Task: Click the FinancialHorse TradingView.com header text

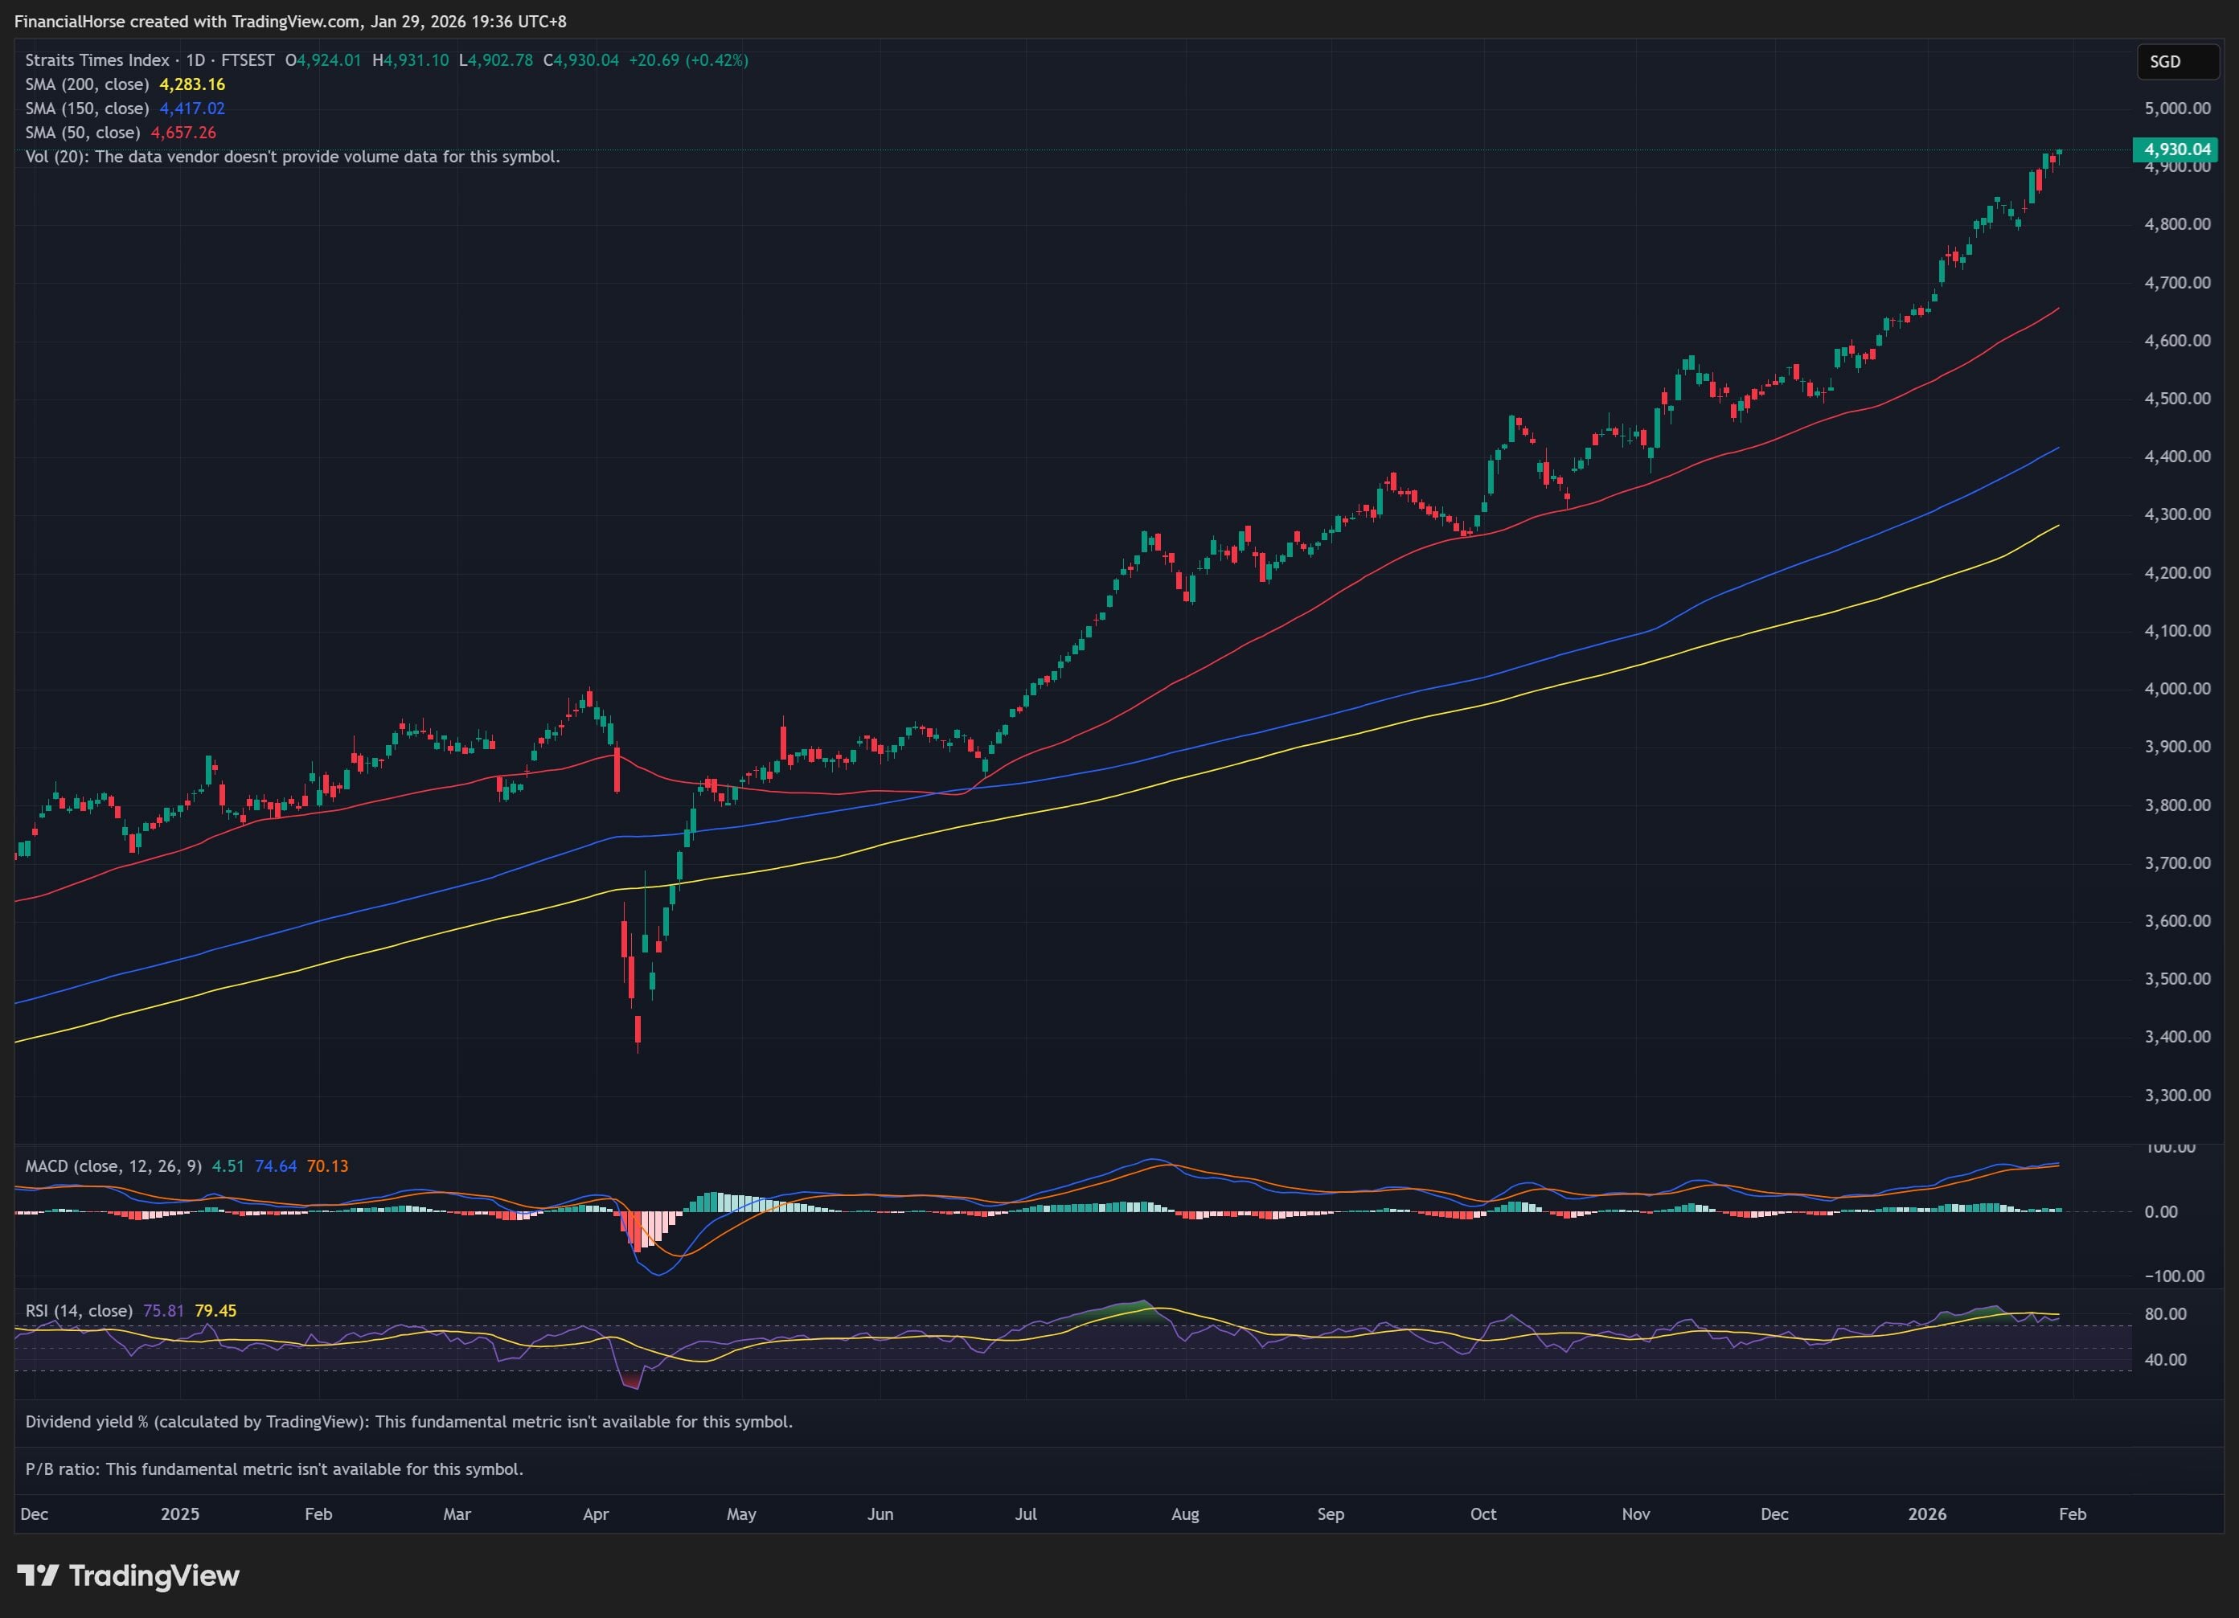Action: coord(290,21)
